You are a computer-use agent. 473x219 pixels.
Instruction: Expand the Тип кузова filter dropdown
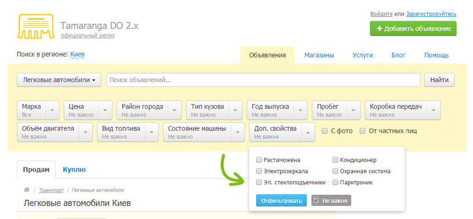point(214,110)
